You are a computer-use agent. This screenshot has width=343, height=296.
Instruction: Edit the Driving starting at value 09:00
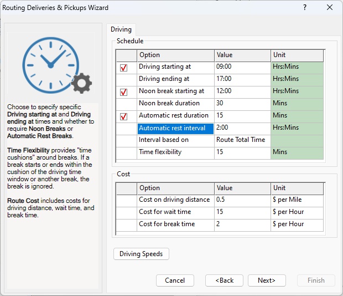tap(242, 67)
